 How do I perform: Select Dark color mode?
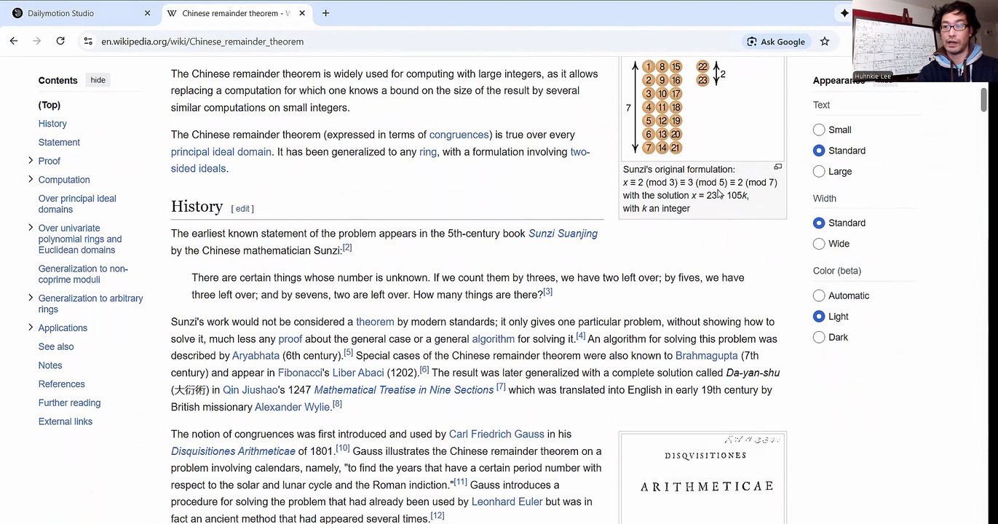819,337
